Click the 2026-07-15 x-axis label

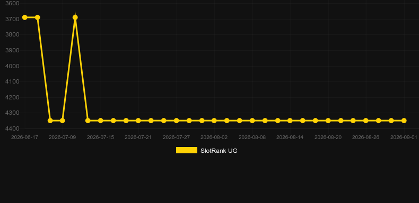click(100, 137)
